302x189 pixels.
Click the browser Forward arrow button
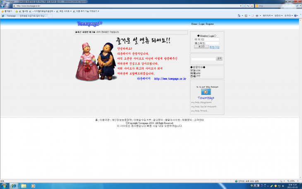(x=7, y=6)
